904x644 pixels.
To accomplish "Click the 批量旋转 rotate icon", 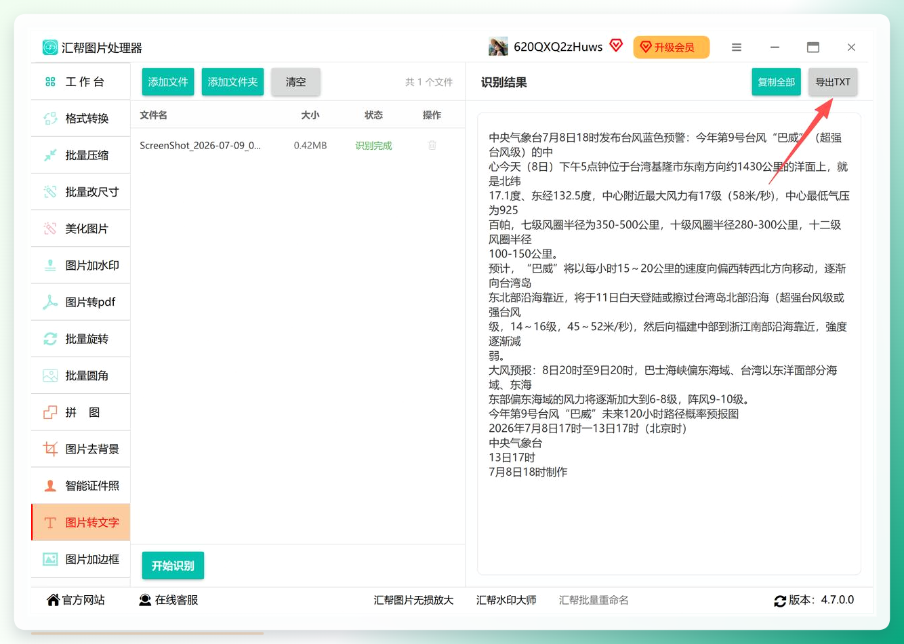I will [50, 339].
